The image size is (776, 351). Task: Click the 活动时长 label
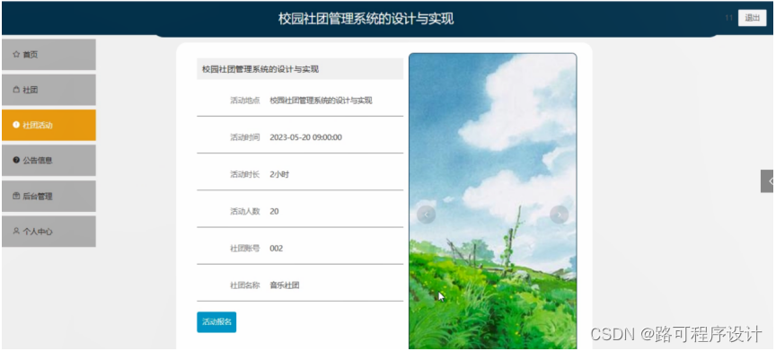(x=245, y=174)
